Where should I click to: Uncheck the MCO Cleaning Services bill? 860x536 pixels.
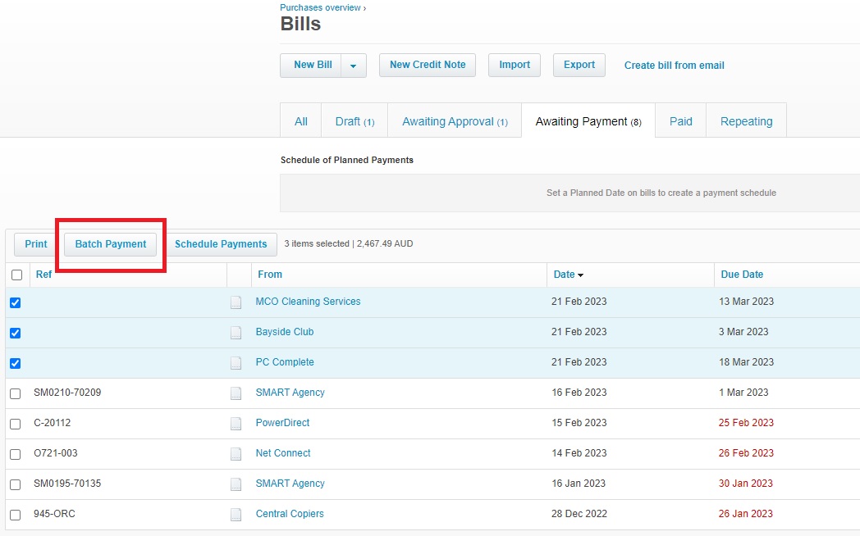(16, 302)
